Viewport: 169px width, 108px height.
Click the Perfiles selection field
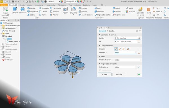[127, 38]
